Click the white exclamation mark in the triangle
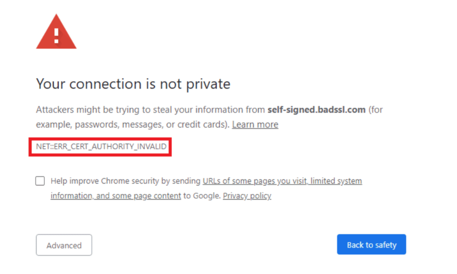Image resolution: width=457 pixels, height=274 pixels. click(x=56, y=35)
